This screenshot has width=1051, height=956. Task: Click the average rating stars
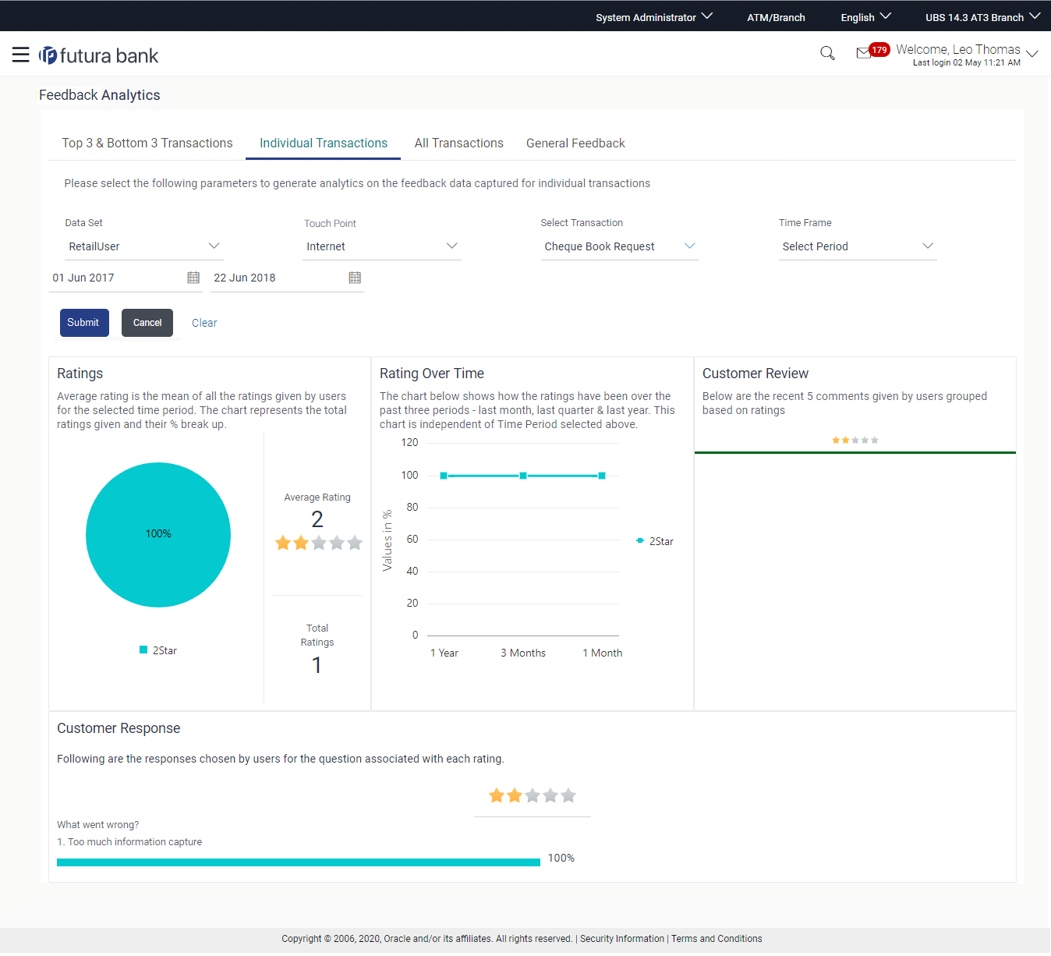[x=318, y=543]
